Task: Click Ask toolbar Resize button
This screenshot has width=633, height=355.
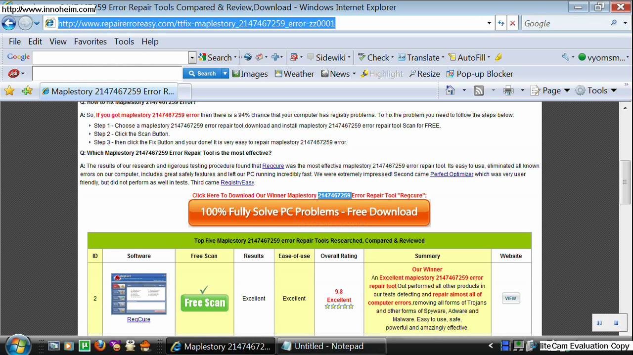Action: [424, 74]
